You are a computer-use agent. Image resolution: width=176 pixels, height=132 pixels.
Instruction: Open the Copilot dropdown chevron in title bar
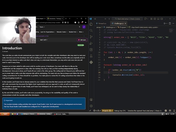pyautogui.click(x=148, y=19)
